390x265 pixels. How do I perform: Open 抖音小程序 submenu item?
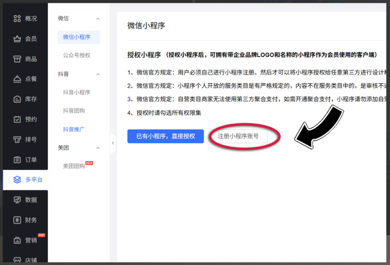pos(76,92)
